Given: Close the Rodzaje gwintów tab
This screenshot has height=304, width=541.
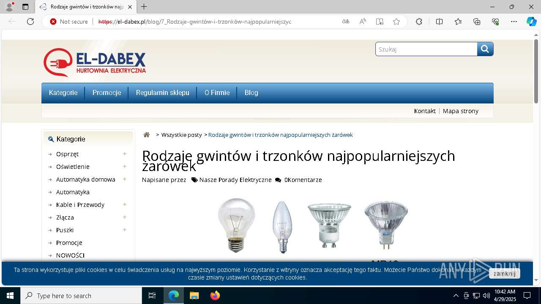Looking at the screenshot, I should tap(130, 7).
